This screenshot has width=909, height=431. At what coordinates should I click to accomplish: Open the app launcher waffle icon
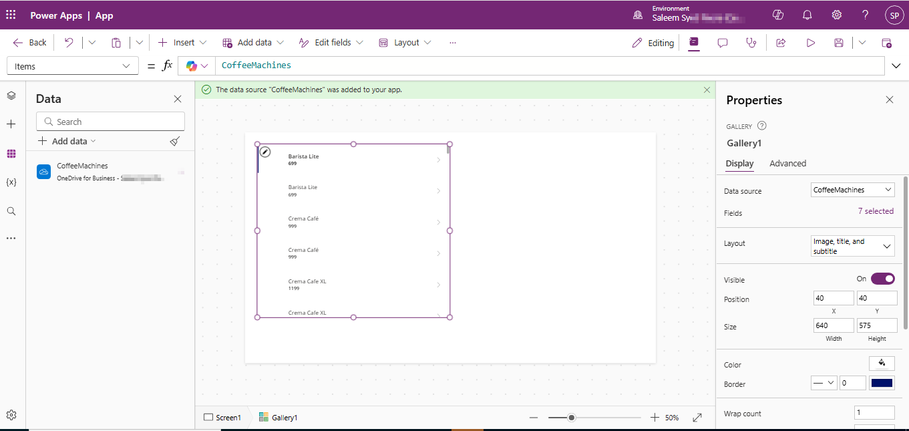tap(11, 15)
